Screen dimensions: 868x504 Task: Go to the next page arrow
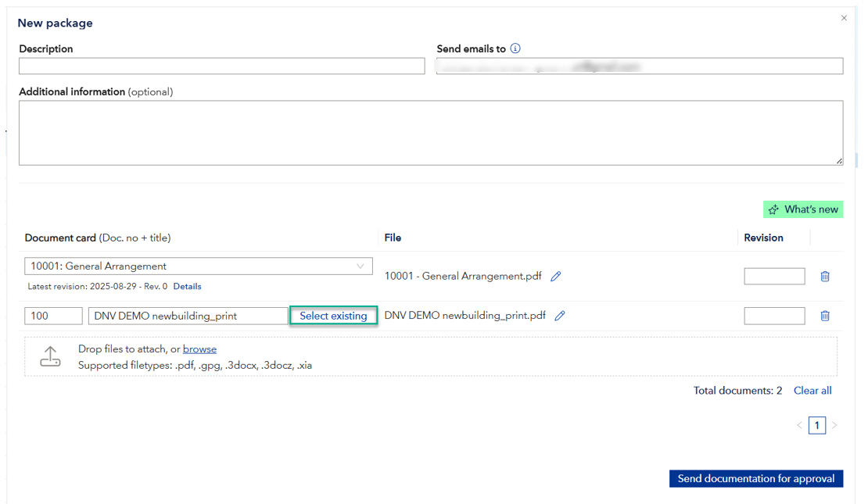point(834,425)
